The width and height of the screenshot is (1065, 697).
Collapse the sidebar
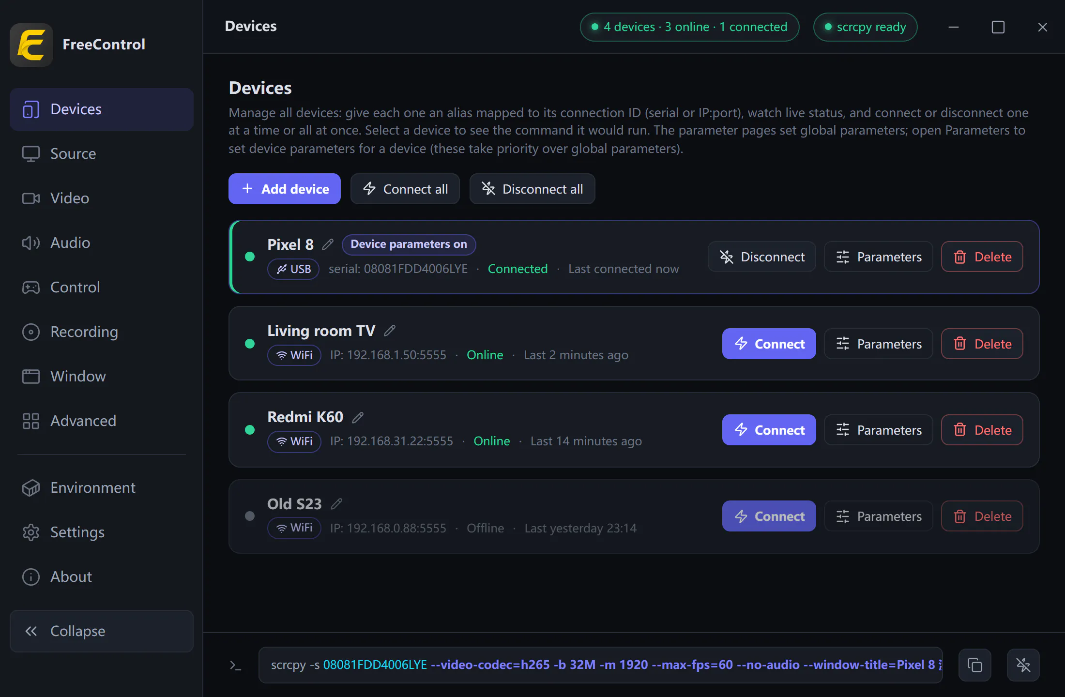pyautogui.click(x=102, y=631)
